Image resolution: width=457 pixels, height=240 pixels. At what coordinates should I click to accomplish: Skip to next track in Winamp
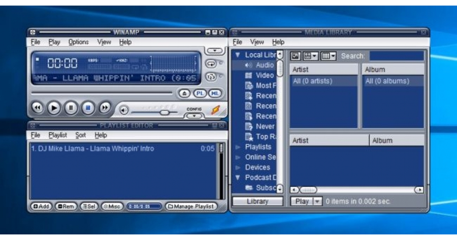point(105,108)
